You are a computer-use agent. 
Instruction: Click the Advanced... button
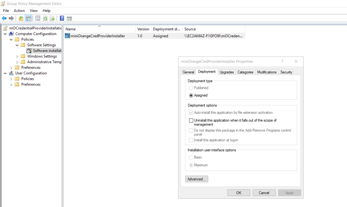[196, 179]
